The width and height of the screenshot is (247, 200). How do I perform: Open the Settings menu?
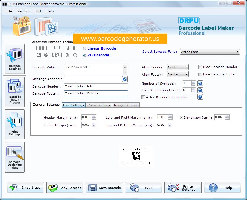(24, 11)
